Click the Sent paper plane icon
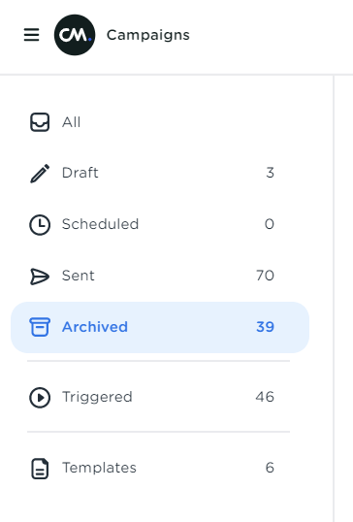The height and width of the screenshot is (522, 353). point(40,276)
